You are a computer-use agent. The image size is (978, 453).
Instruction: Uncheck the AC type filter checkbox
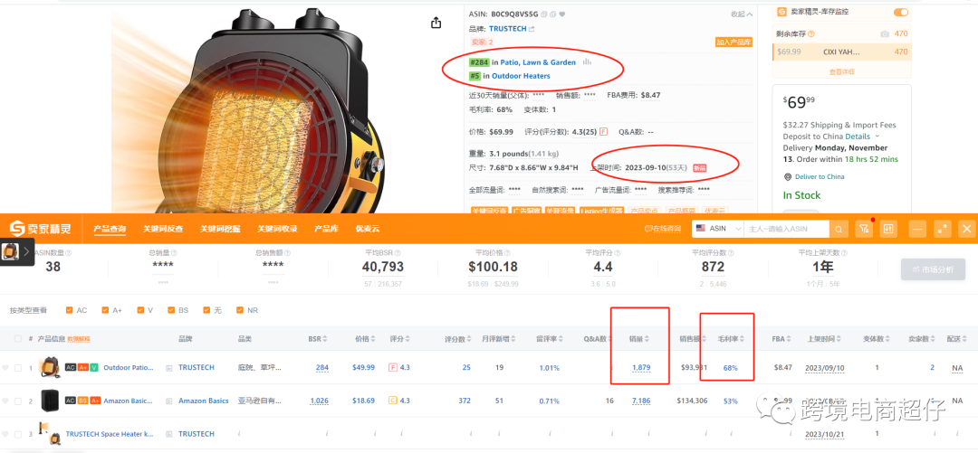[x=69, y=309]
